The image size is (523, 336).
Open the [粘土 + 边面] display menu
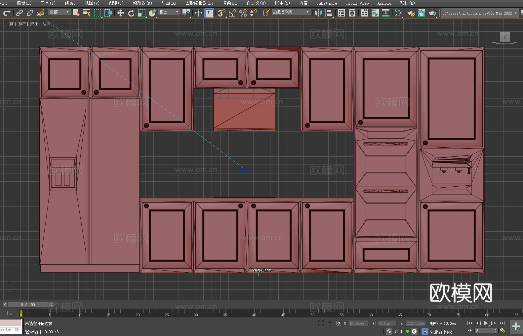pos(41,24)
